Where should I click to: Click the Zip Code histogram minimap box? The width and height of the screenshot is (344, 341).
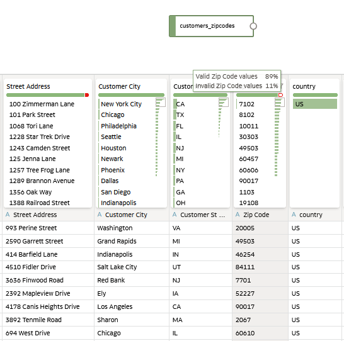[x=280, y=103]
